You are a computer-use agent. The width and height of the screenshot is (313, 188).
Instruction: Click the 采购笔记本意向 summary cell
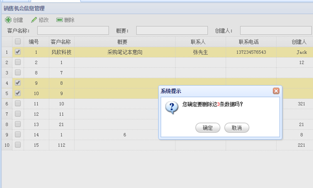125,52
